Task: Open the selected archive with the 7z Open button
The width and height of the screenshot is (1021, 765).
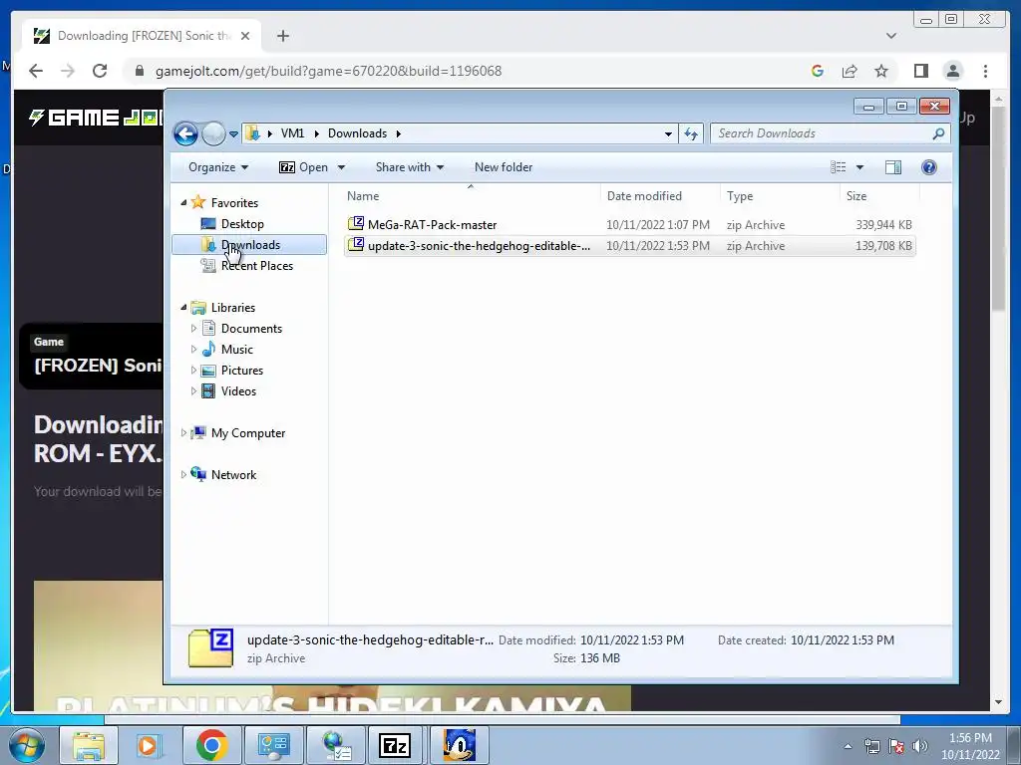Action: click(303, 167)
